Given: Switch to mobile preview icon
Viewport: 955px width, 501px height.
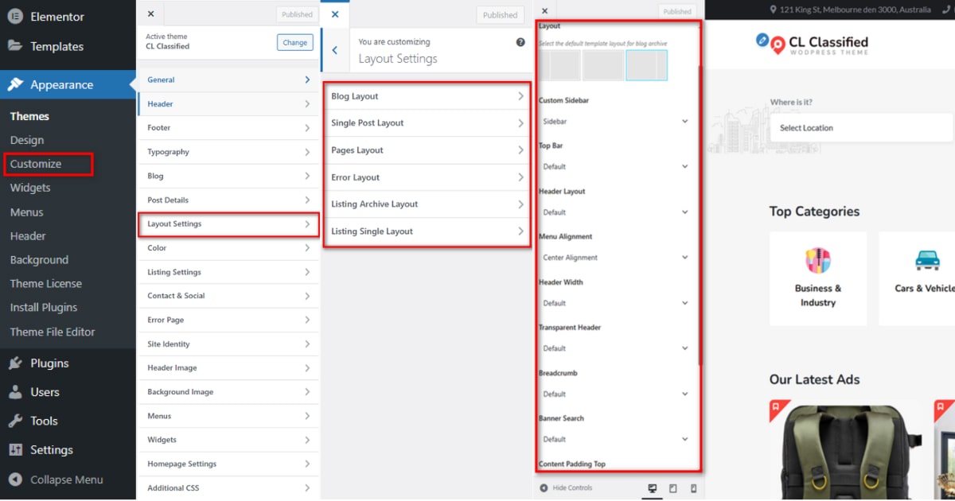Looking at the screenshot, I should click(x=693, y=488).
